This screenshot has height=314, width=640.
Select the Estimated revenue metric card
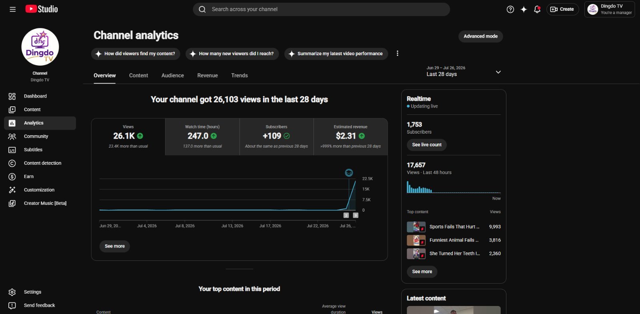coord(351,137)
